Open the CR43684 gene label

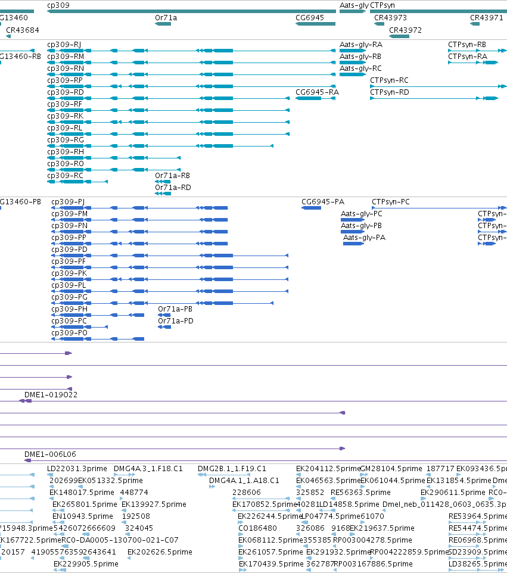pos(23,30)
